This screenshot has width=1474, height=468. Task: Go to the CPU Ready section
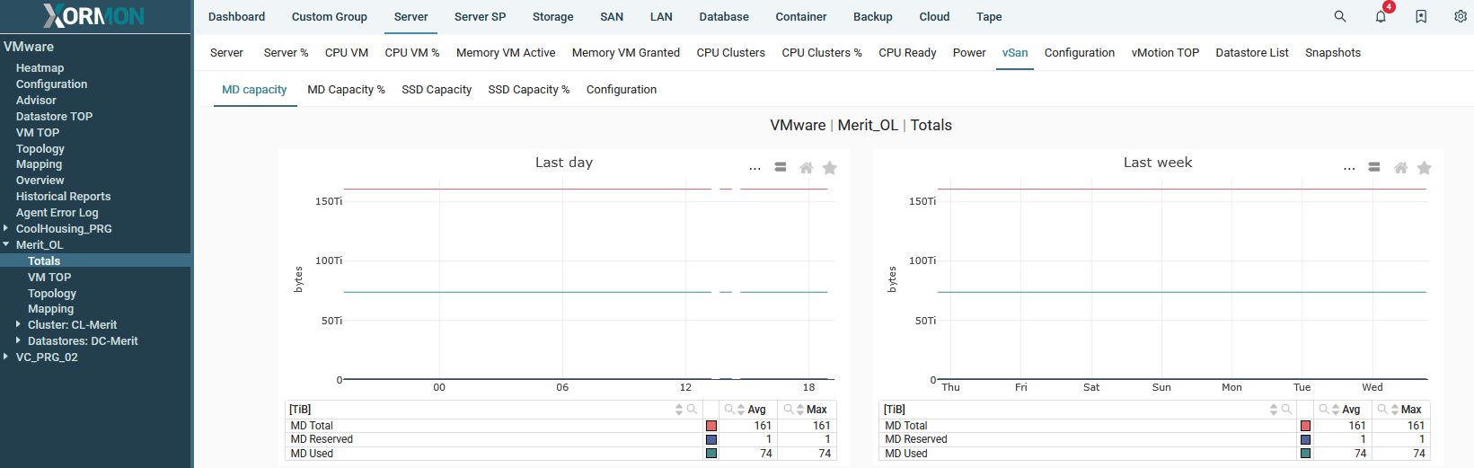coord(907,53)
